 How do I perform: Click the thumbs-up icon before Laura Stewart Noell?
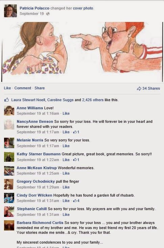(6, 100)
